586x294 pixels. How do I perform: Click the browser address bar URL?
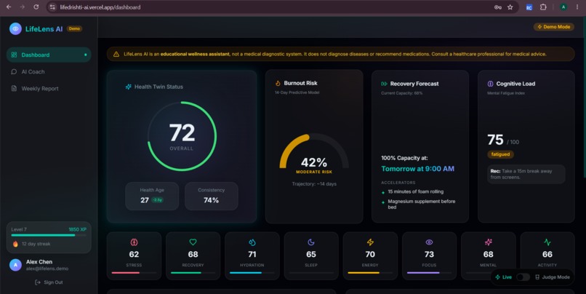point(100,7)
